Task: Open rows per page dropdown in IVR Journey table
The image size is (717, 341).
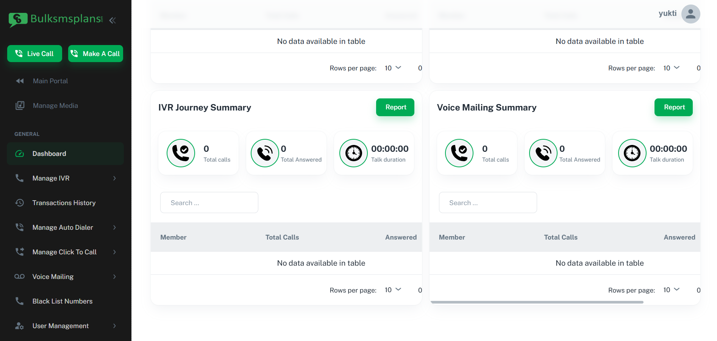Action: (x=393, y=290)
